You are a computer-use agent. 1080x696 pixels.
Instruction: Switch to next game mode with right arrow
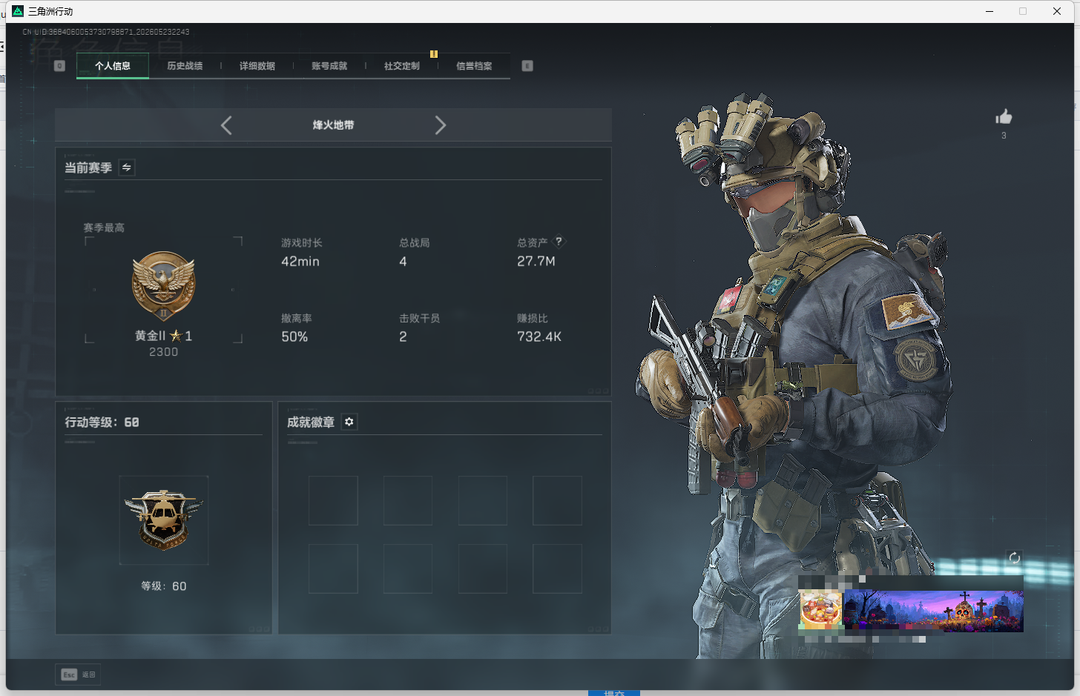(x=441, y=125)
